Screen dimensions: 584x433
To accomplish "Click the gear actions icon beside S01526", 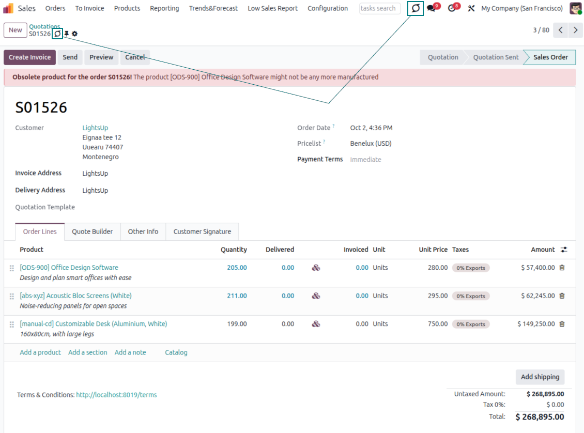I will tap(75, 34).
